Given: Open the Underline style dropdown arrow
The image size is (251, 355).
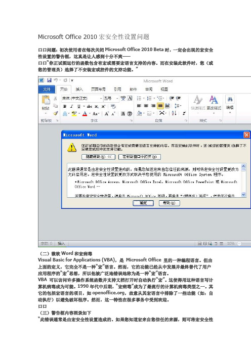Looking at the screenshot, I should click(x=84, y=106).
